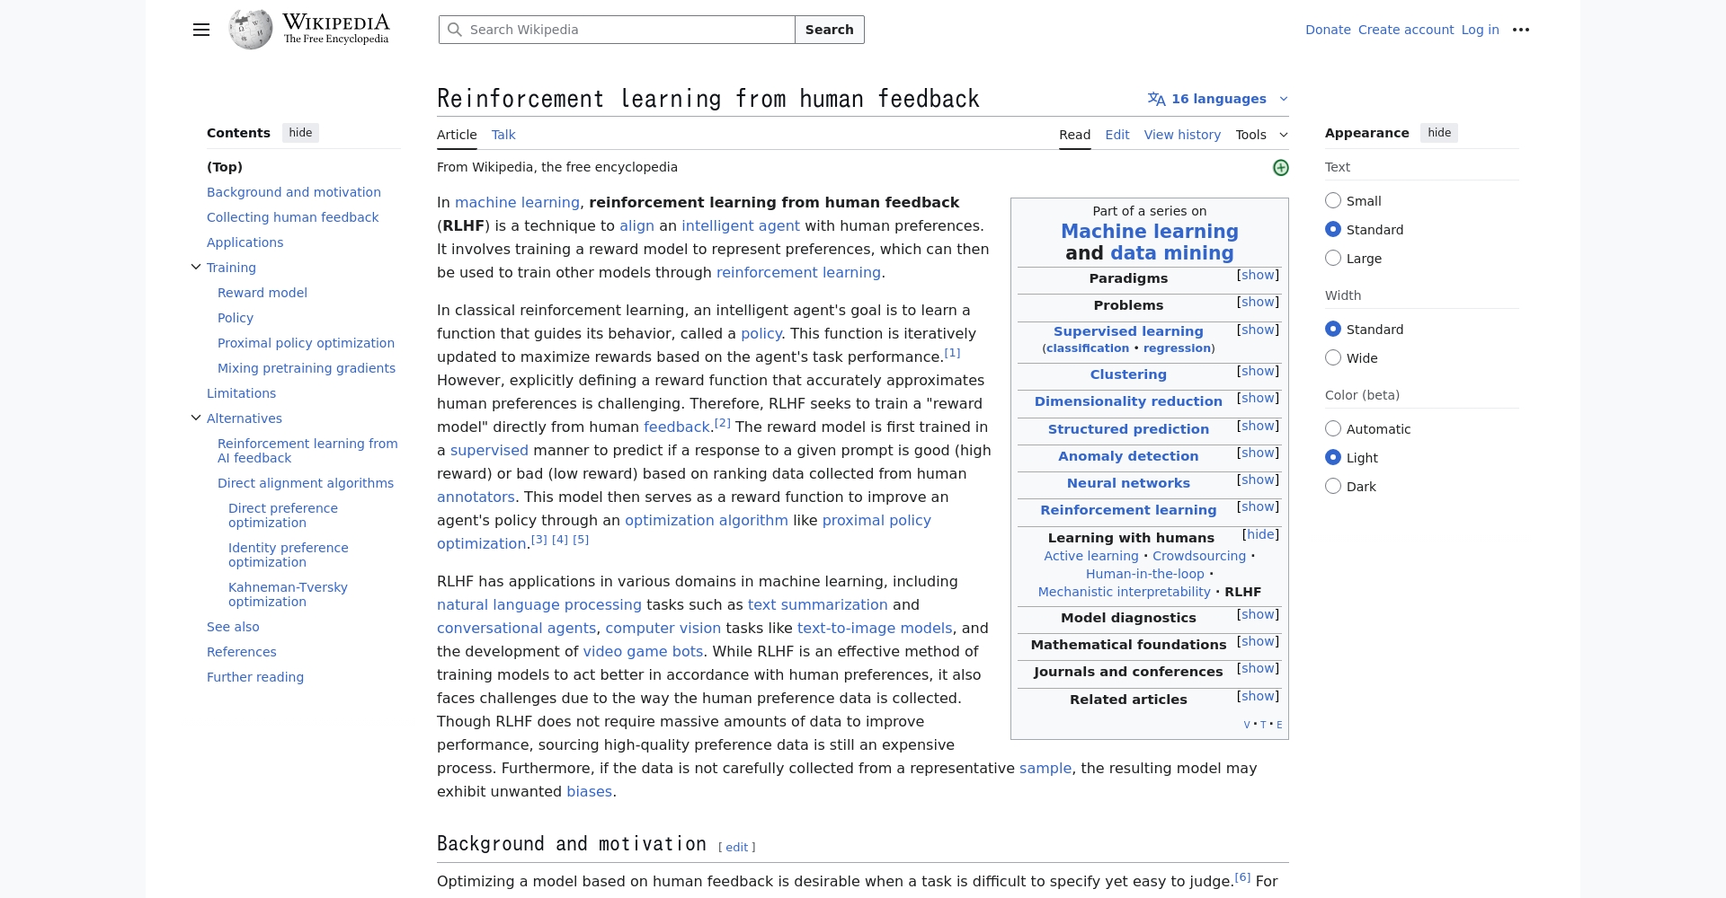Hide the Contents sidebar
Image resolution: width=1726 pixels, height=898 pixels.
(x=300, y=133)
